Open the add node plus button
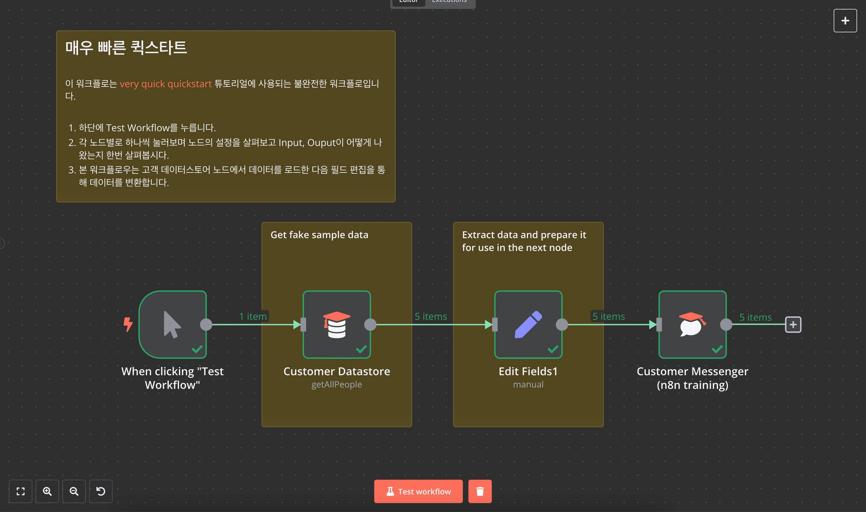The image size is (866, 512). (845, 21)
